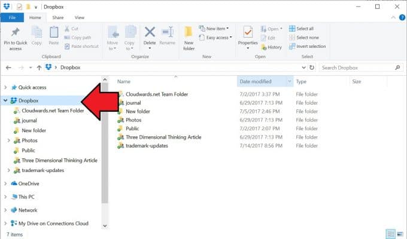Image resolution: width=407 pixels, height=239 pixels.
Task: Expand the OneDrive tree node
Action: pyautogui.click(x=5, y=183)
